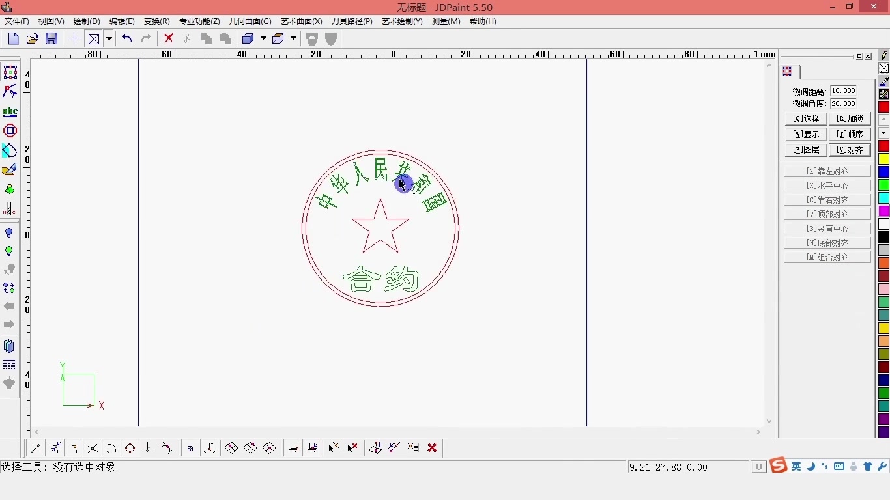Click the [R]加锁 button
Image resolution: width=890 pixels, height=500 pixels.
(x=850, y=118)
